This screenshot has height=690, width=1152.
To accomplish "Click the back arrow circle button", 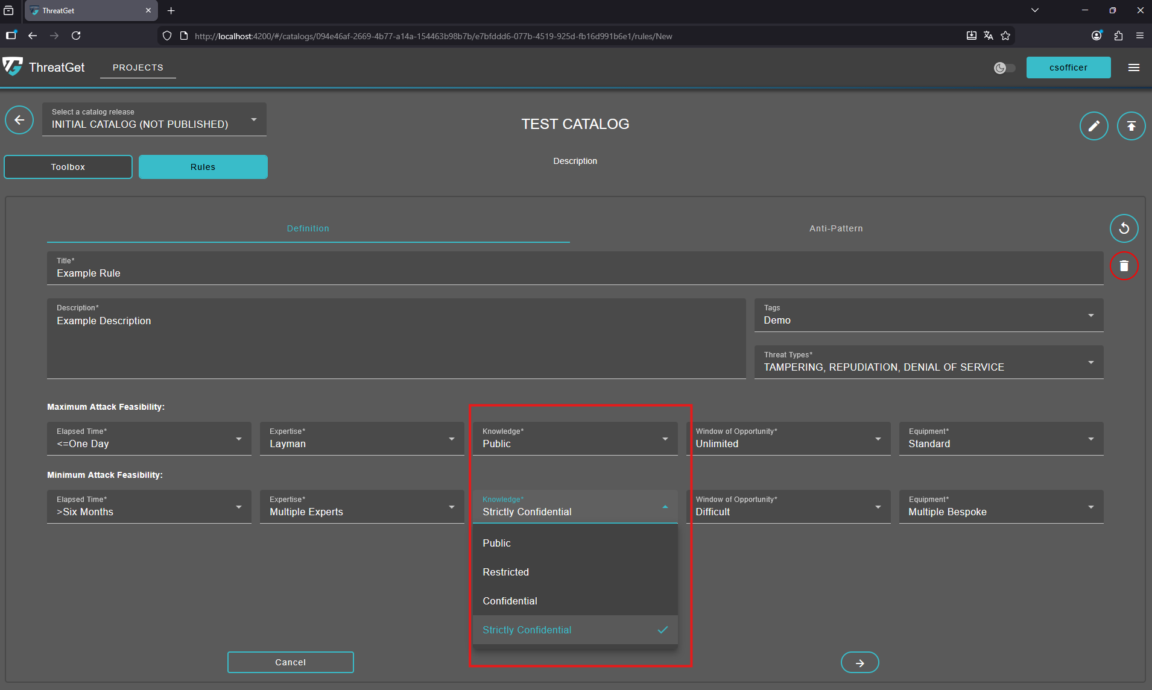I will [19, 120].
